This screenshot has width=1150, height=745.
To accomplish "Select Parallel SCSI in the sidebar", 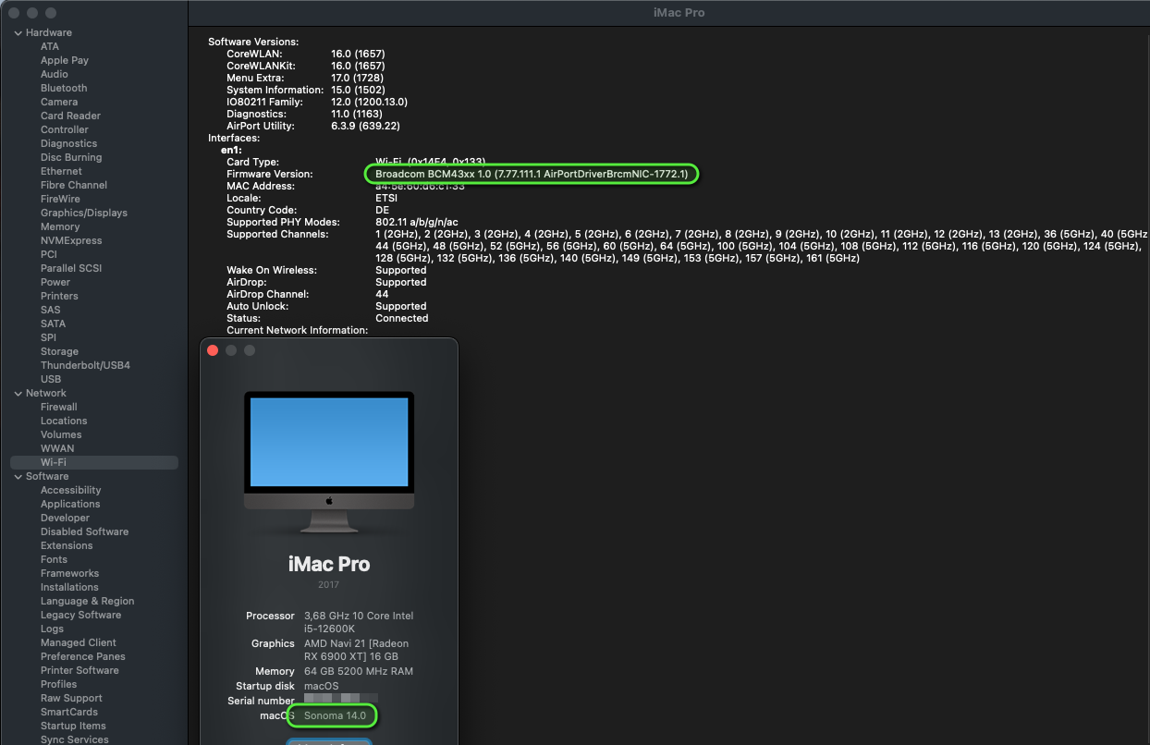I will tap(70, 268).
